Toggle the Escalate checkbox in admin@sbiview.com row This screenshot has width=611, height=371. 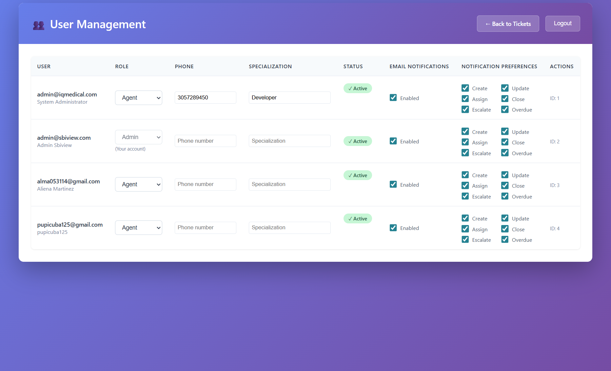[465, 153]
